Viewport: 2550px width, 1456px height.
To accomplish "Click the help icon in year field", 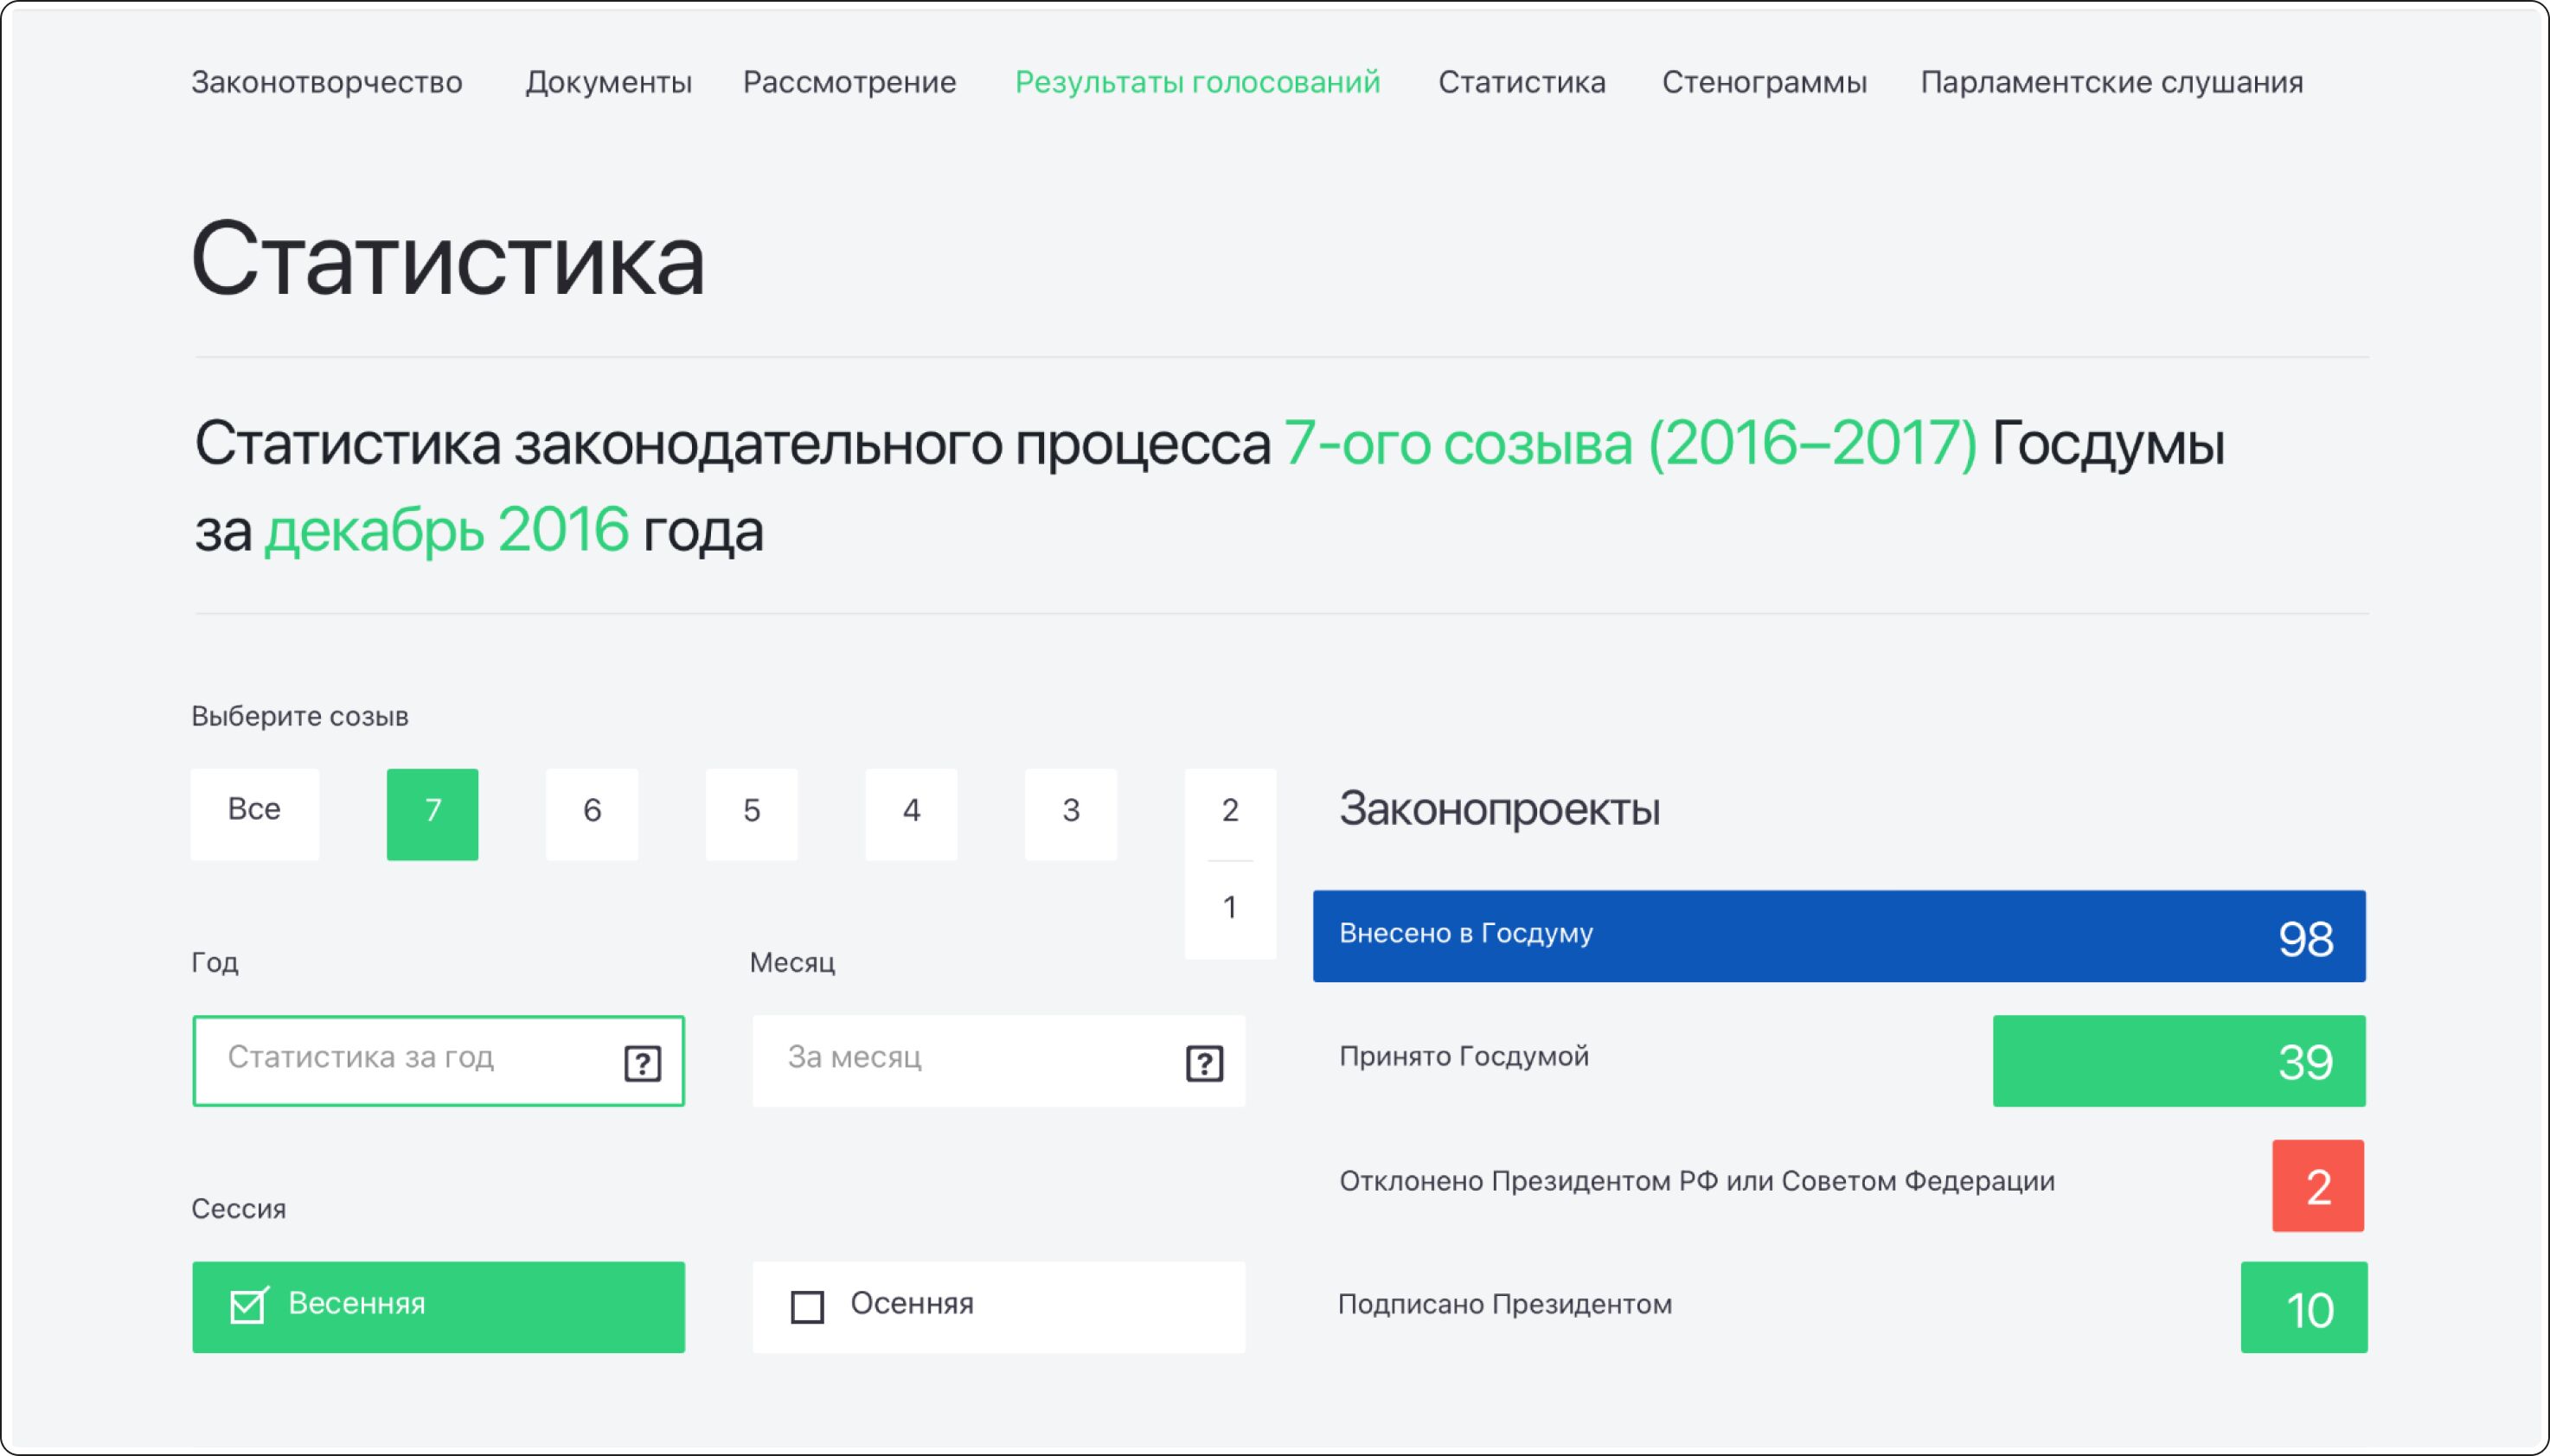I will pos(641,1063).
